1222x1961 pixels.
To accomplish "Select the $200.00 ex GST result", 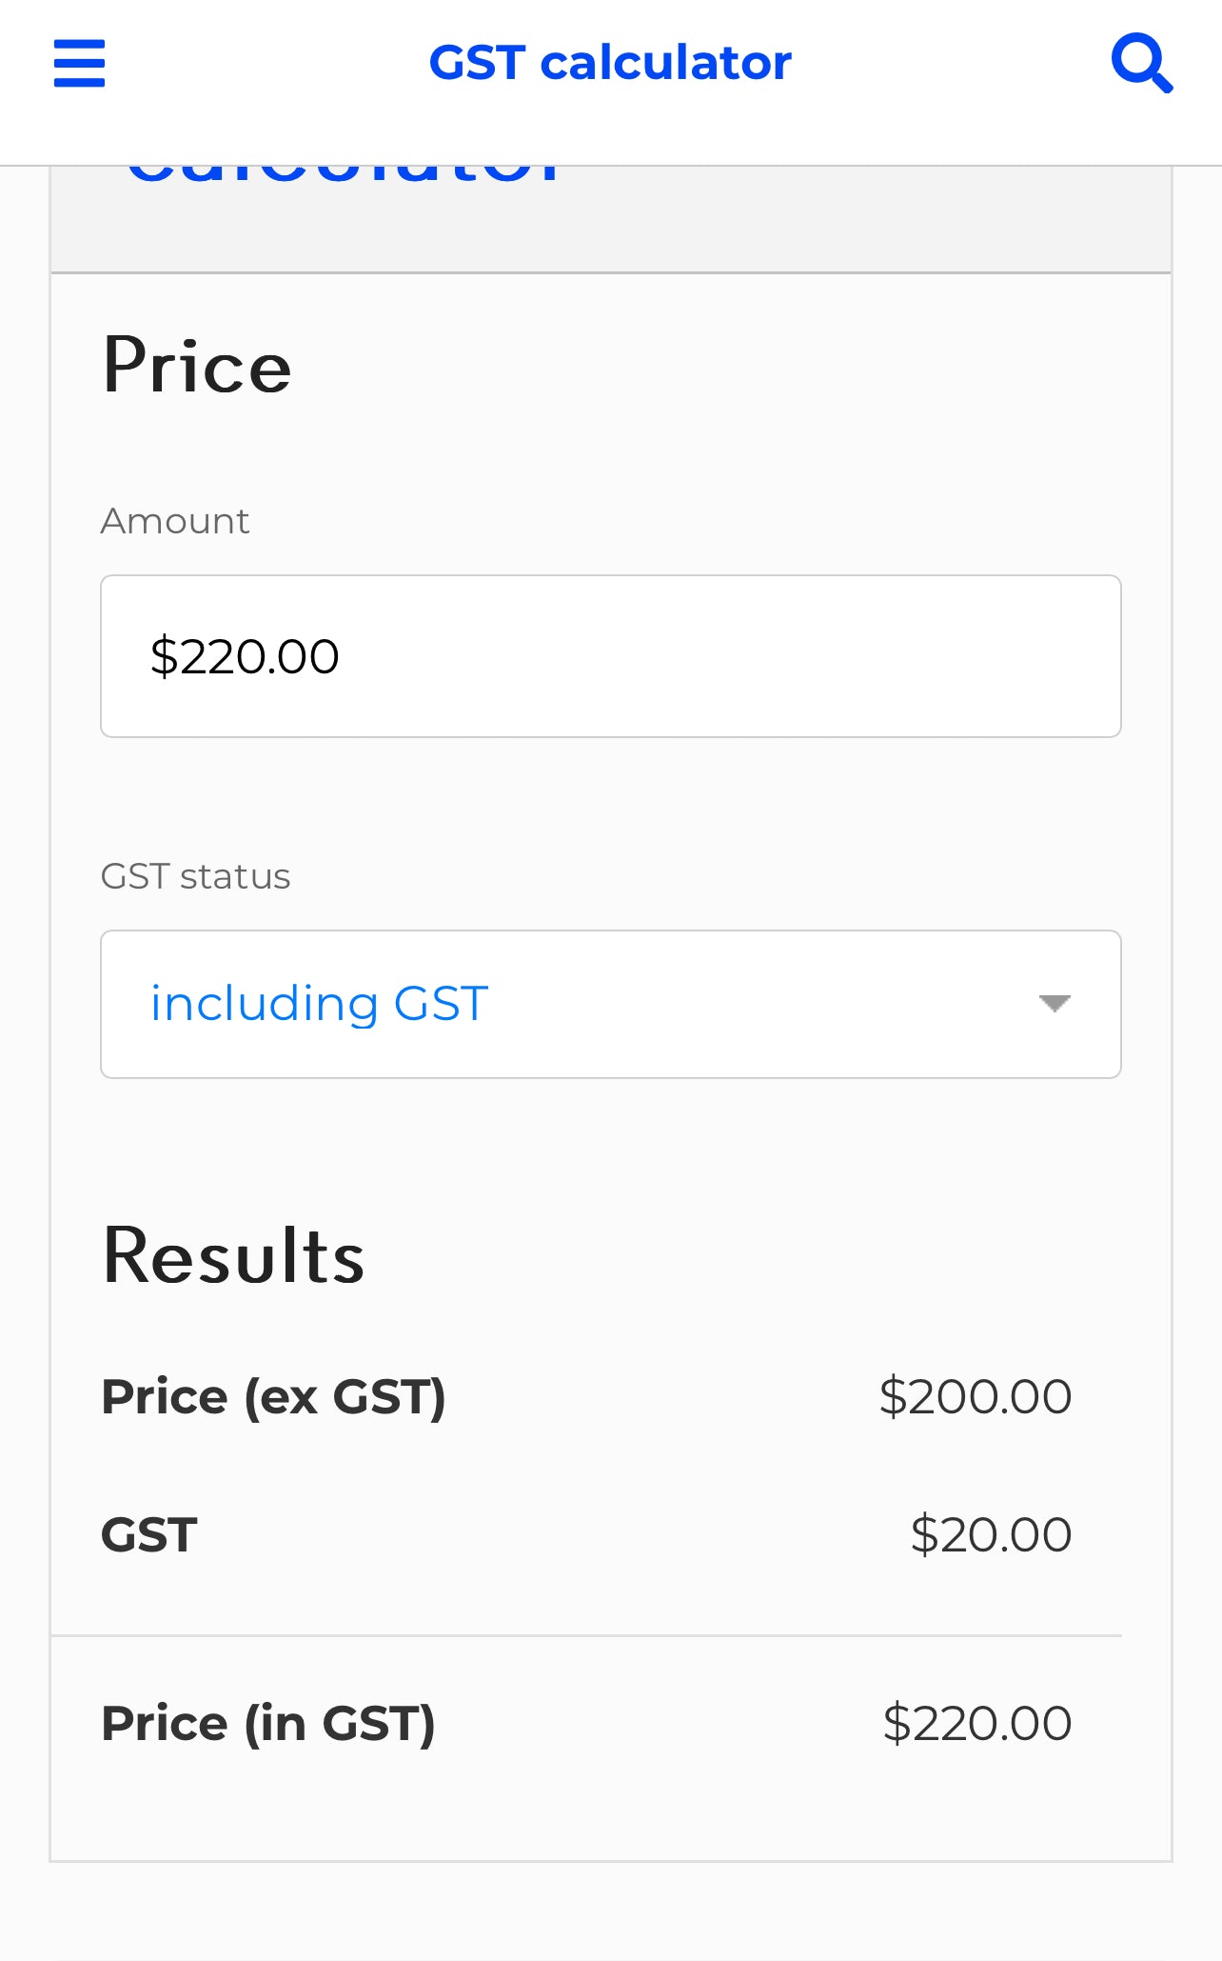I will [976, 1397].
